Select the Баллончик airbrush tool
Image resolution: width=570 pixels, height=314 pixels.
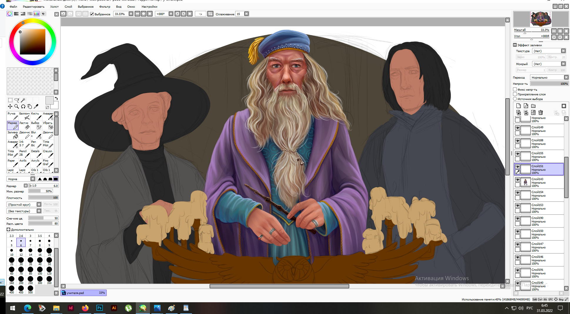(x=24, y=116)
